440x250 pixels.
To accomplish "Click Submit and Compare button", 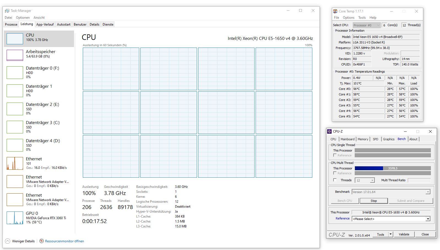I will coord(411,201).
